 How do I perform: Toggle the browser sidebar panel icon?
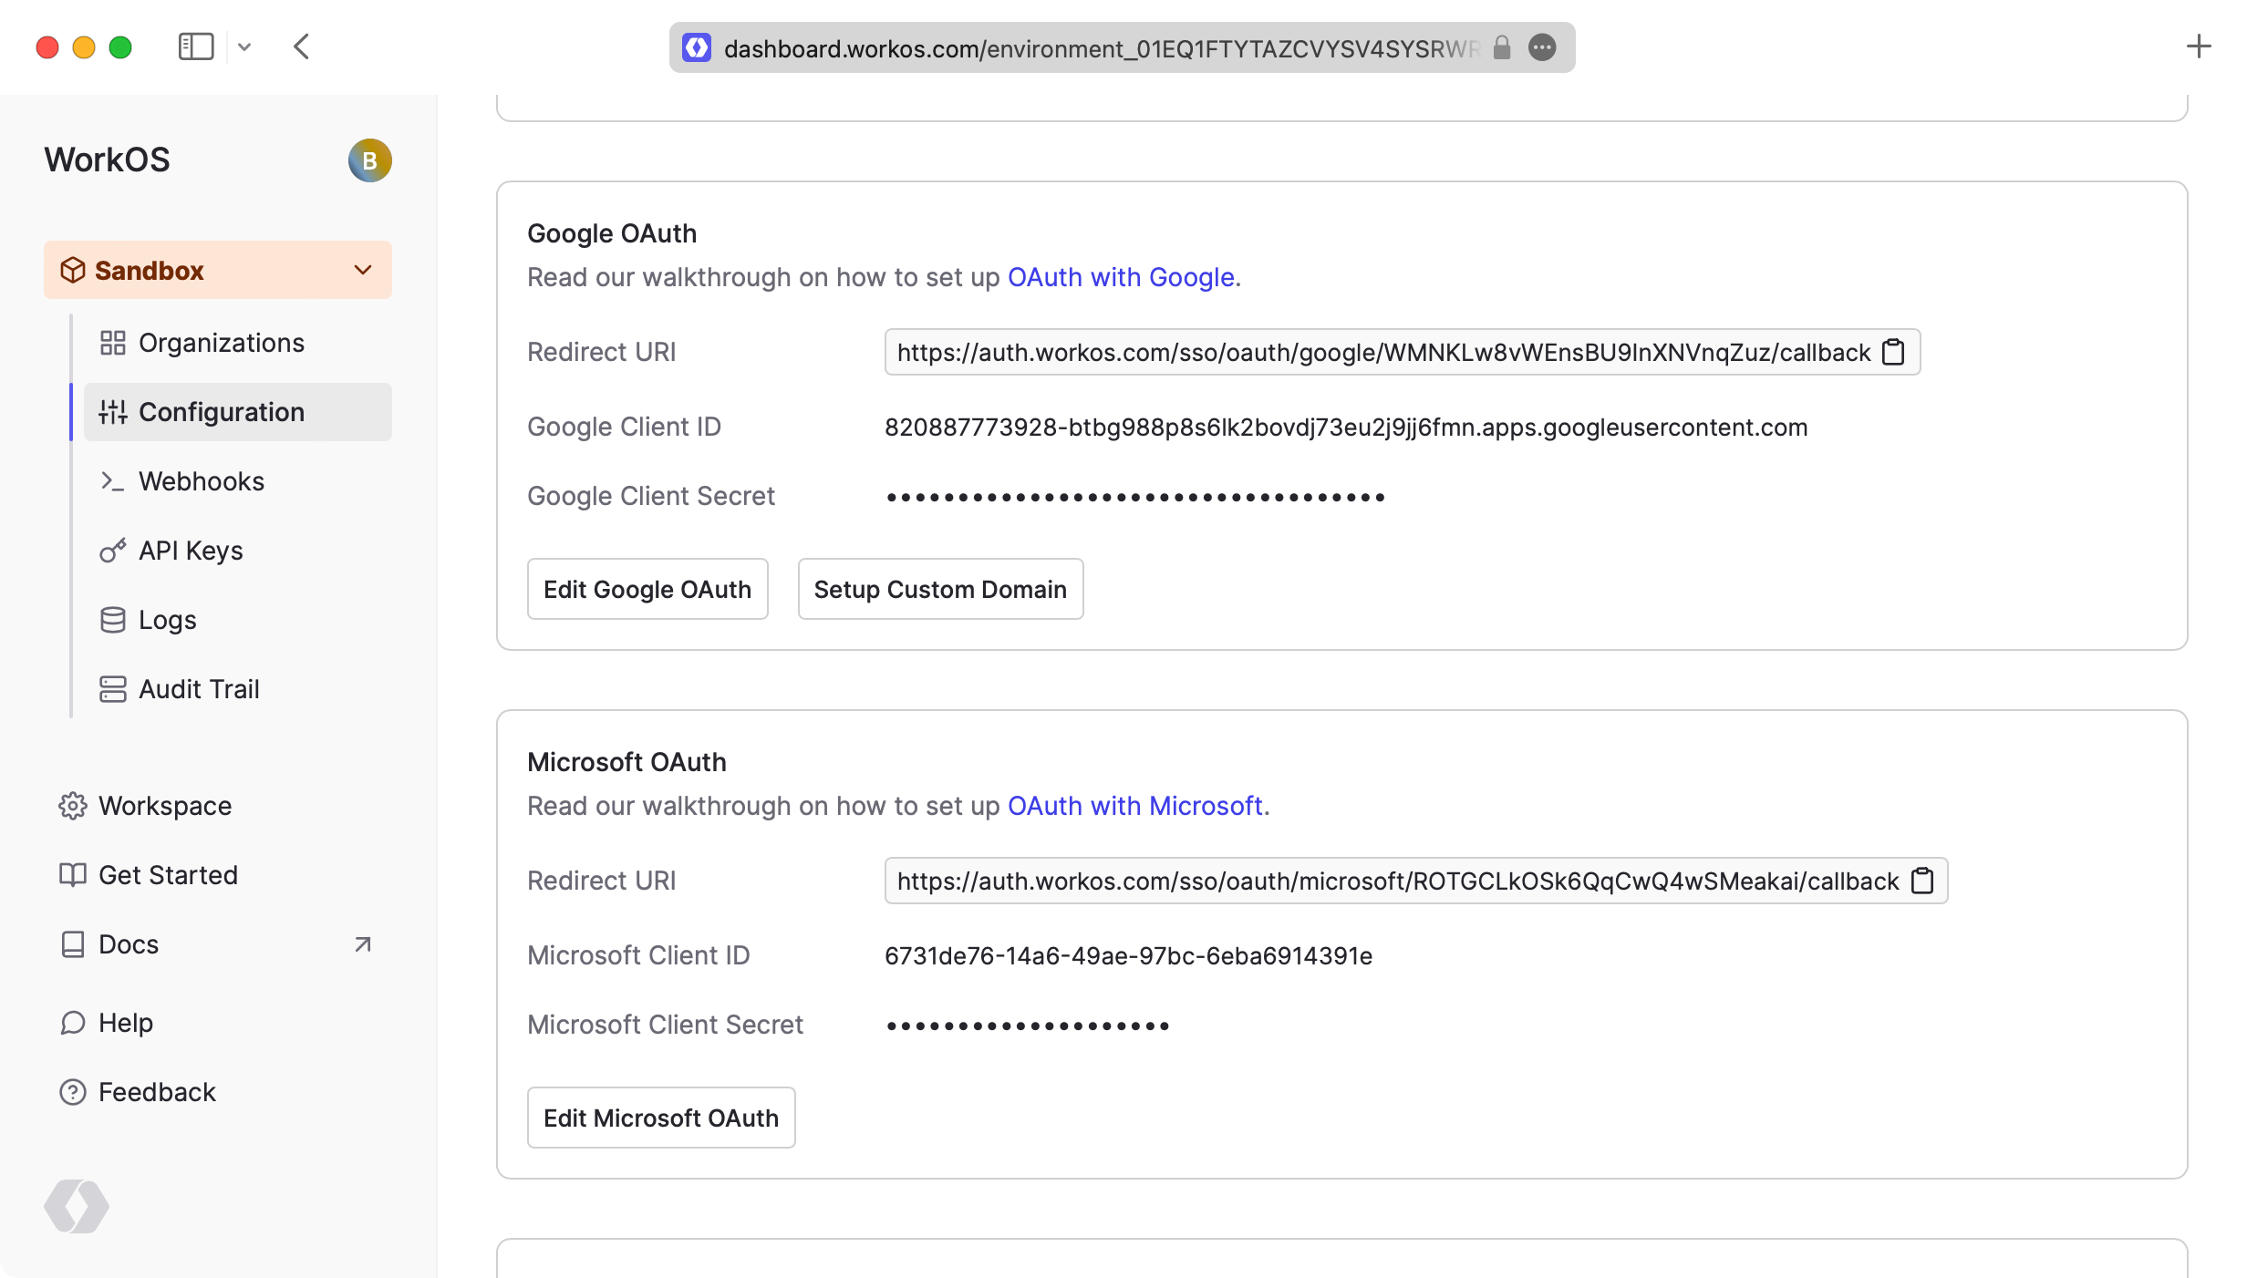195,46
